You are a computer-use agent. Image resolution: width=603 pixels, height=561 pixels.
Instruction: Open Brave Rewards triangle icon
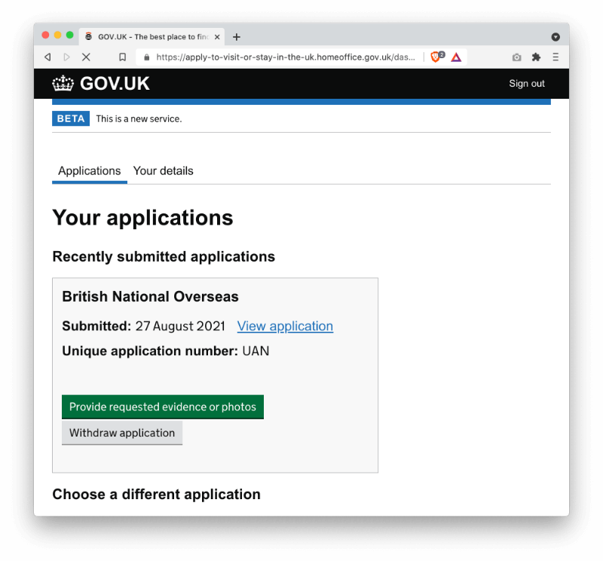[x=456, y=57]
